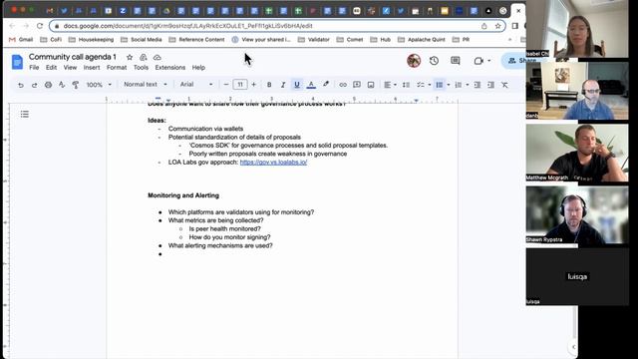The width and height of the screenshot is (638, 359).
Task: Bookmark this page with the star
Action: pyautogui.click(x=497, y=26)
